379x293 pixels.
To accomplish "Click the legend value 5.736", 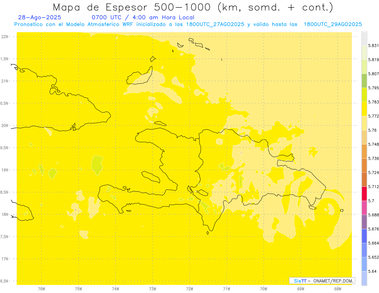I will [374, 158].
